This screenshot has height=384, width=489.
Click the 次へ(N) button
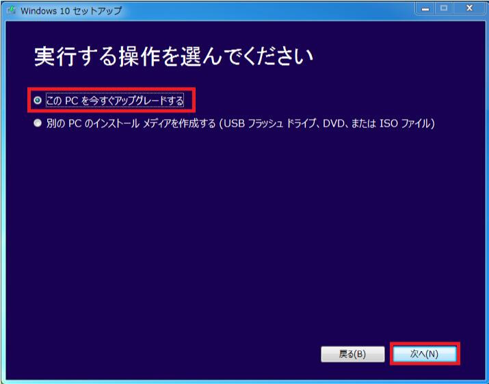[x=424, y=354]
